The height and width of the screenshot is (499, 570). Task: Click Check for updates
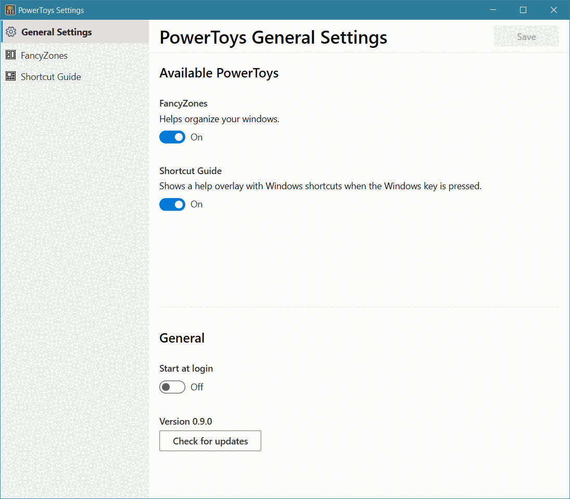210,441
